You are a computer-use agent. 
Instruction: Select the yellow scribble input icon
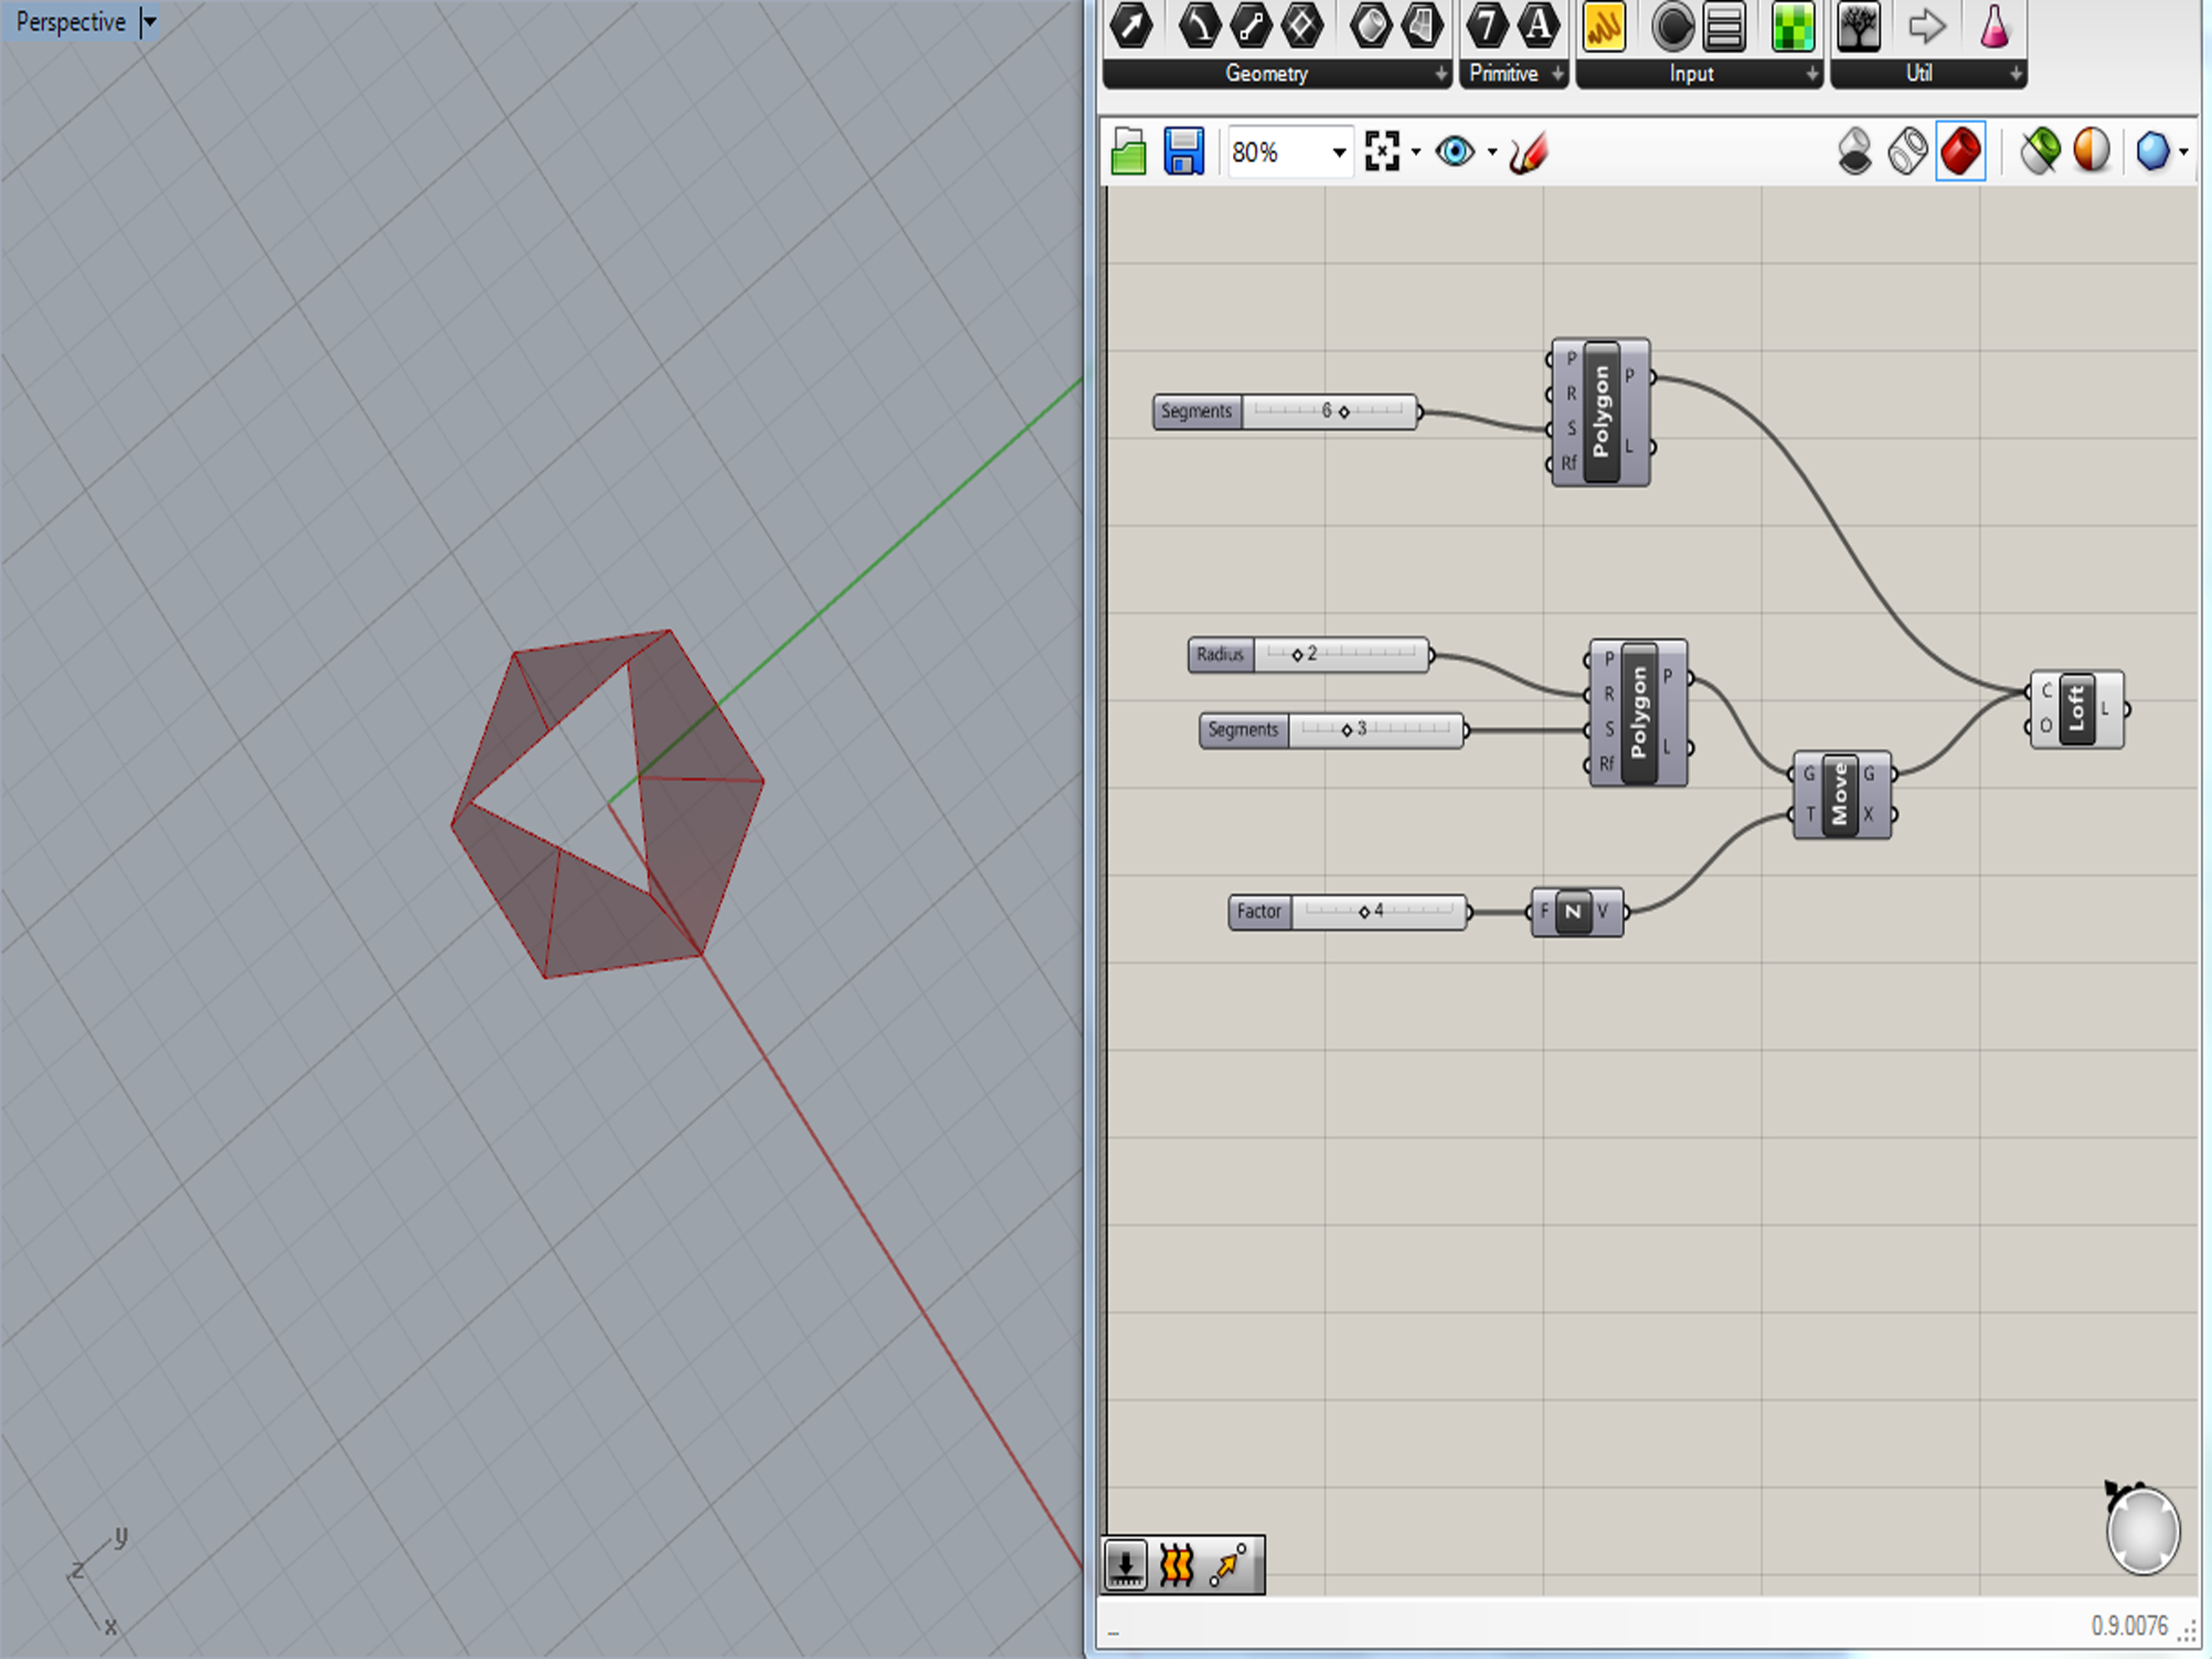[1604, 26]
